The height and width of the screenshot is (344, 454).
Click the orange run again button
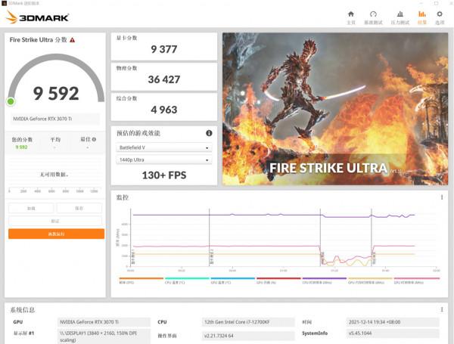(x=56, y=234)
